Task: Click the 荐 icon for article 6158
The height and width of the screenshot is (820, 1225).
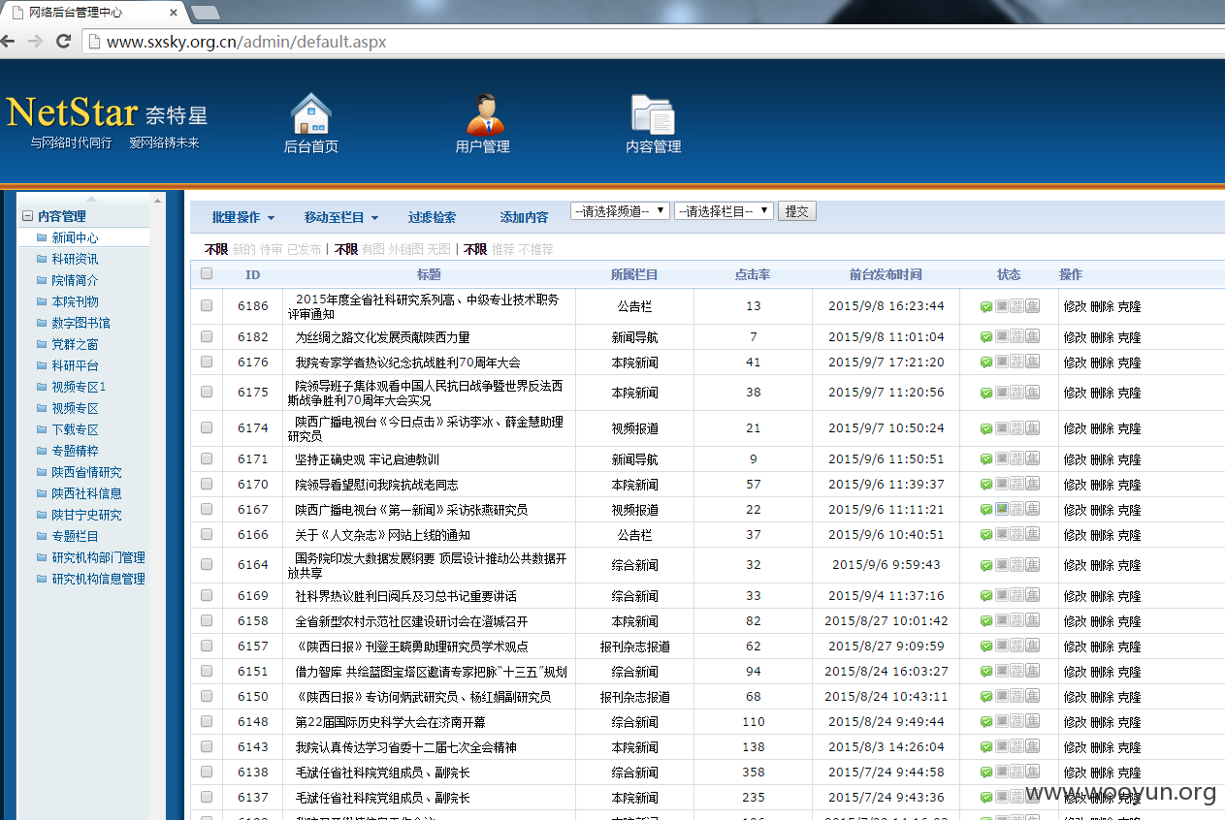Action: click(x=1016, y=620)
